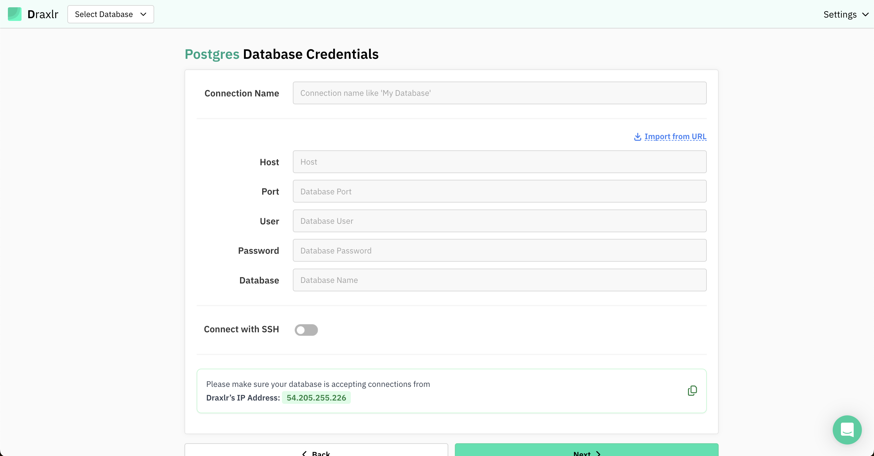Click the Password field label
The height and width of the screenshot is (456, 874).
click(259, 250)
